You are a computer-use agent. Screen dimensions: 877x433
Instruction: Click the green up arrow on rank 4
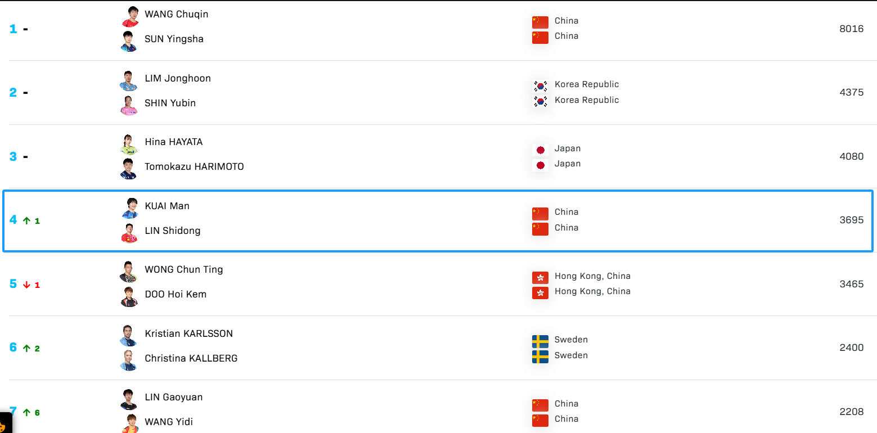[x=26, y=221]
